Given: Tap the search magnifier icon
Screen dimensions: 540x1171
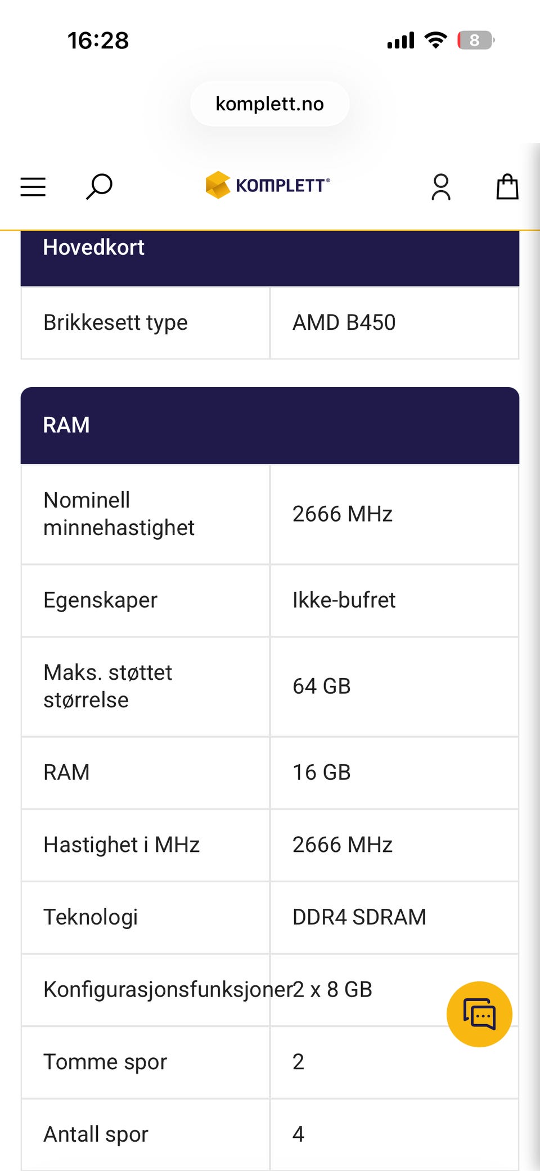Looking at the screenshot, I should 99,187.
